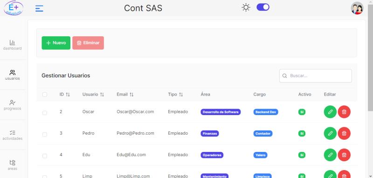This screenshot has width=373, height=178.
Task: Delete user Edu with trash icon
Action: pos(344,155)
